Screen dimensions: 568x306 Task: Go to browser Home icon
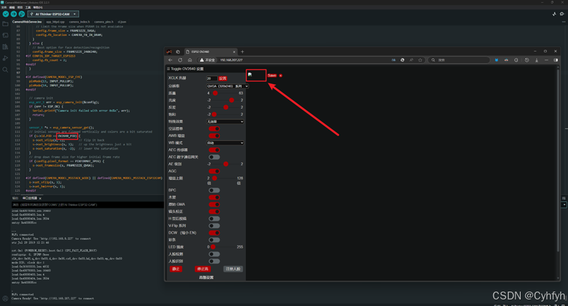click(x=190, y=60)
